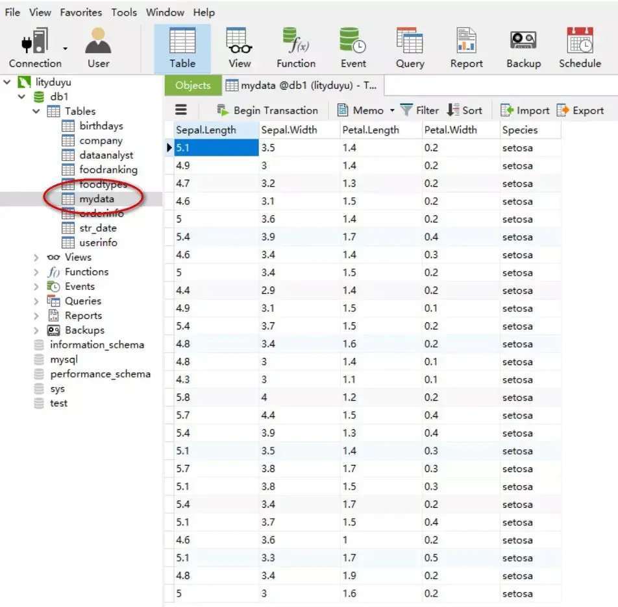The height and width of the screenshot is (607, 618).
Task: Click the Sort button
Action: click(x=464, y=110)
